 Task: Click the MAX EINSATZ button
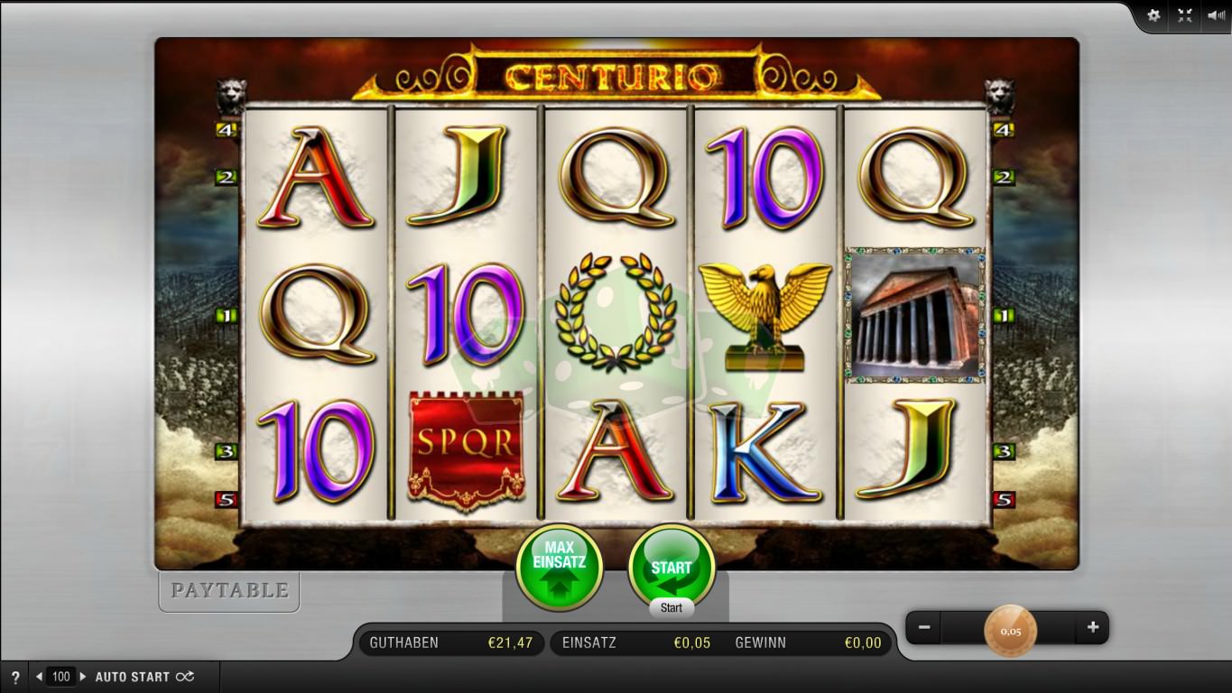560,567
